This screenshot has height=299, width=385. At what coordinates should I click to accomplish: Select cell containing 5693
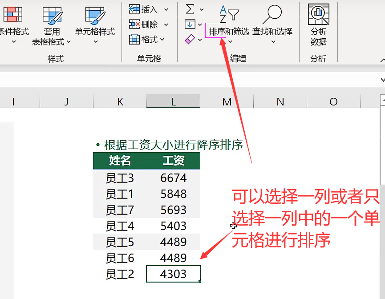173,210
